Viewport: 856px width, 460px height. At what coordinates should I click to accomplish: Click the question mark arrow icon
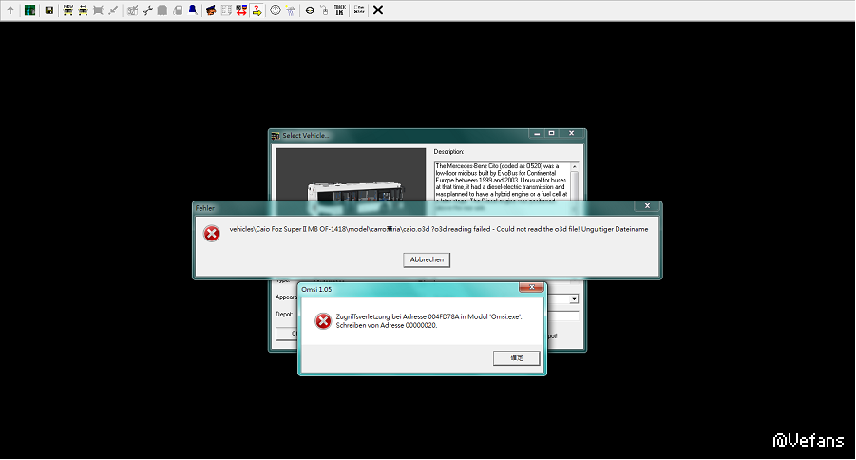click(257, 10)
